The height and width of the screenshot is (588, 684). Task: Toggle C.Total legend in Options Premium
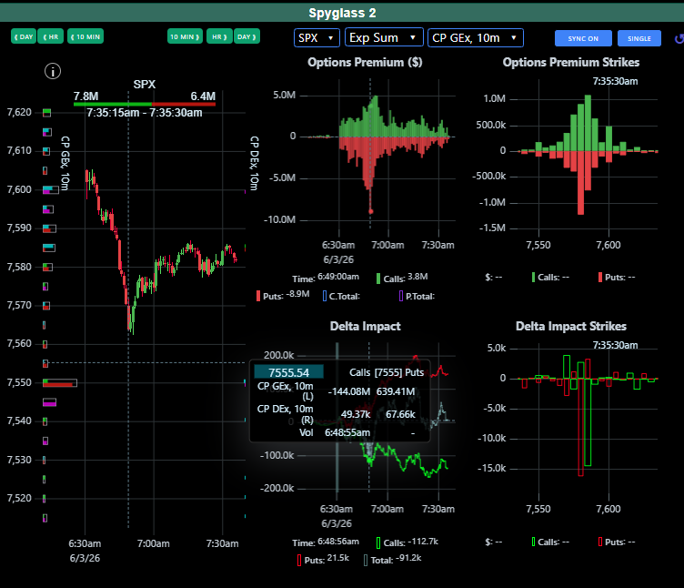341,296
